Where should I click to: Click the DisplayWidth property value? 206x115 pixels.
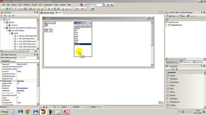[27, 83]
